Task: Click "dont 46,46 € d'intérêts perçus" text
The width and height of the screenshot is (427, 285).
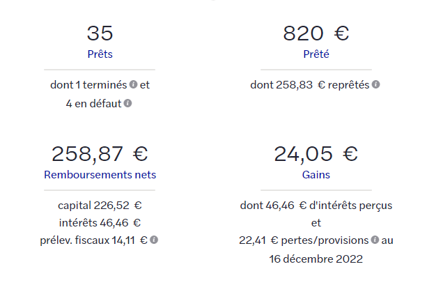Action: coord(316,206)
